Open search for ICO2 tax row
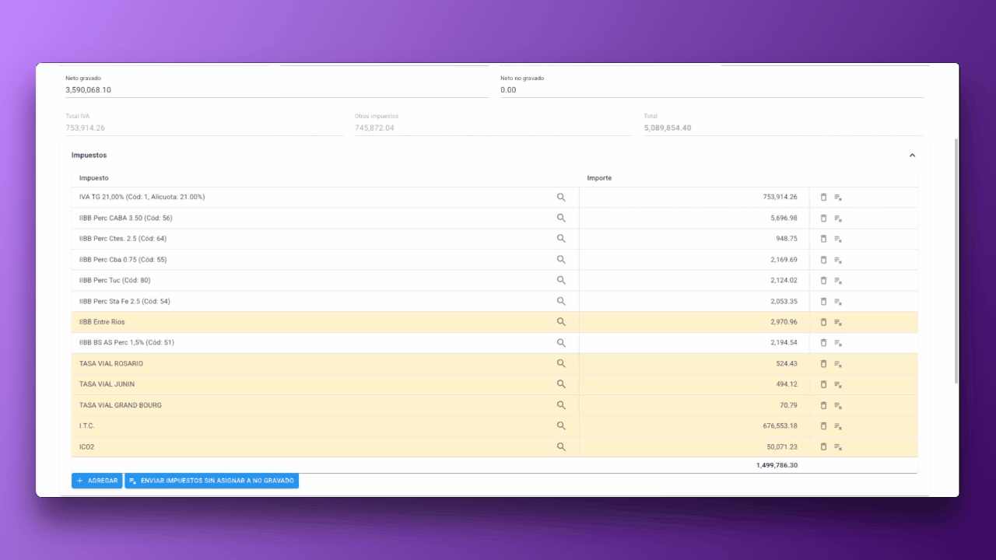 click(x=561, y=447)
